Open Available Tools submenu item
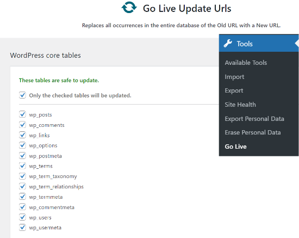The width and height of the screenshot is (299, 238). pos(246,63)
